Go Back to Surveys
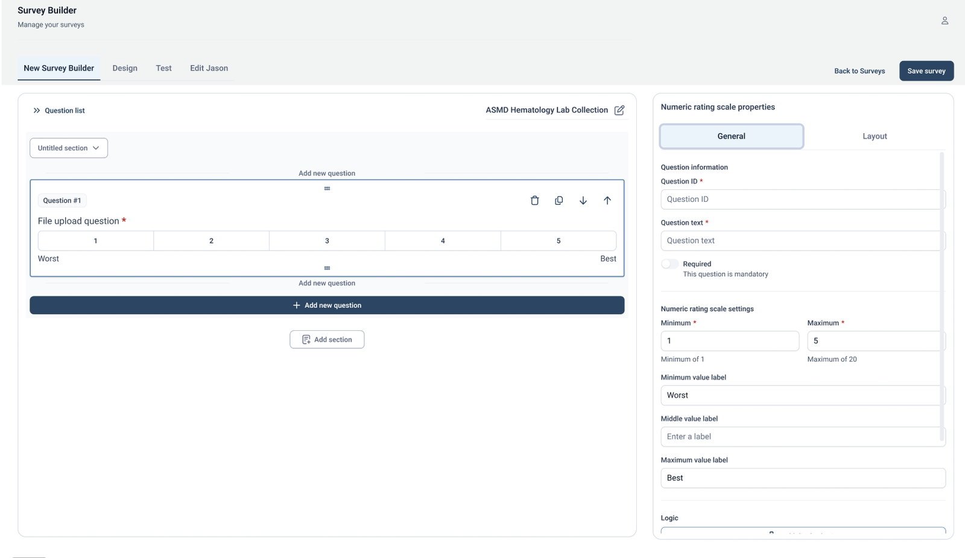This screenshot has height=558, width=965. tap(859, 71)
